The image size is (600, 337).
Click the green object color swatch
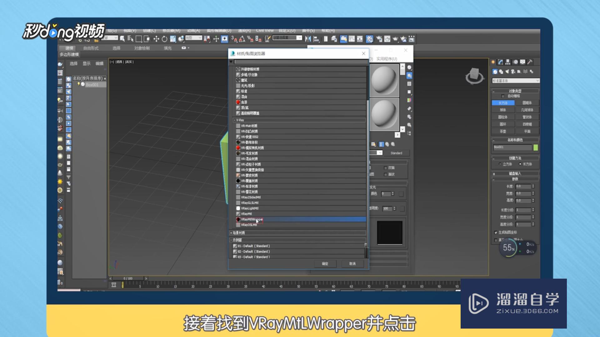point(536,147)
